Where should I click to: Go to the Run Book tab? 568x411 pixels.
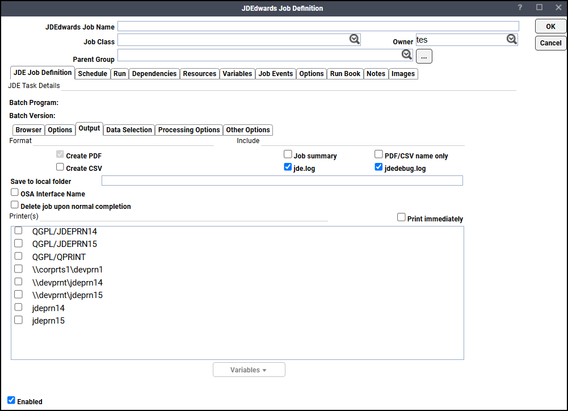345,74
